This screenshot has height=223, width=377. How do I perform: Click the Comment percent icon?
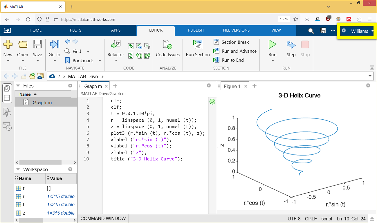pyautogui.click(x=131, y=46)
